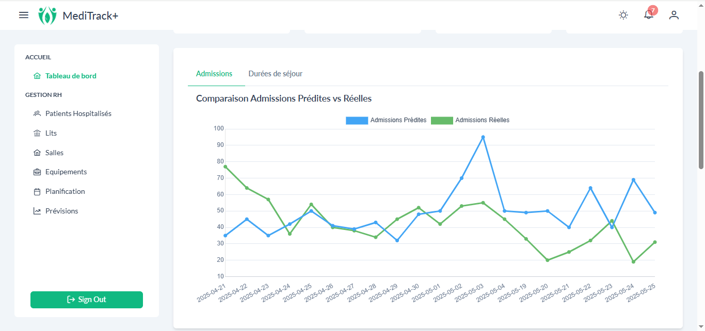705x331 pixels.
Task: Click the blue peak point at 2025-05-03
Action: pyautogui.click(x=483, y=137)
